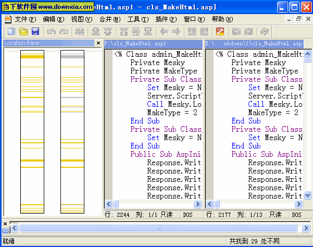
Task: Open the 帮助(H) menu
Action: 222,19
